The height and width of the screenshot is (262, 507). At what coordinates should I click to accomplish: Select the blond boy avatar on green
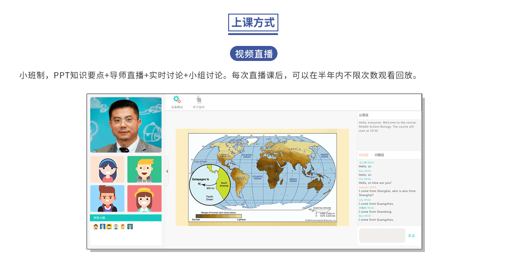pyautogui.click(x=144, y=170)
